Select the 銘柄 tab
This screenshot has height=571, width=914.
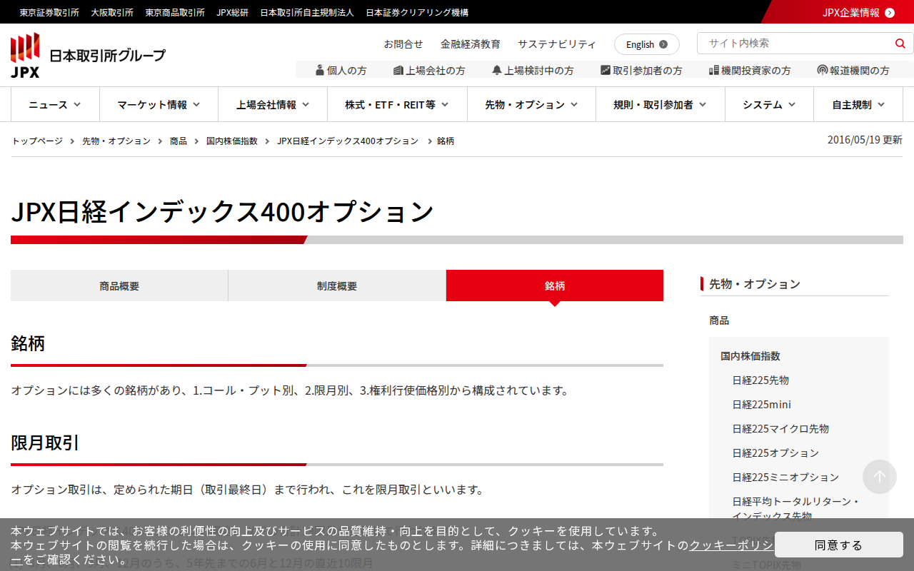point(555,285)
